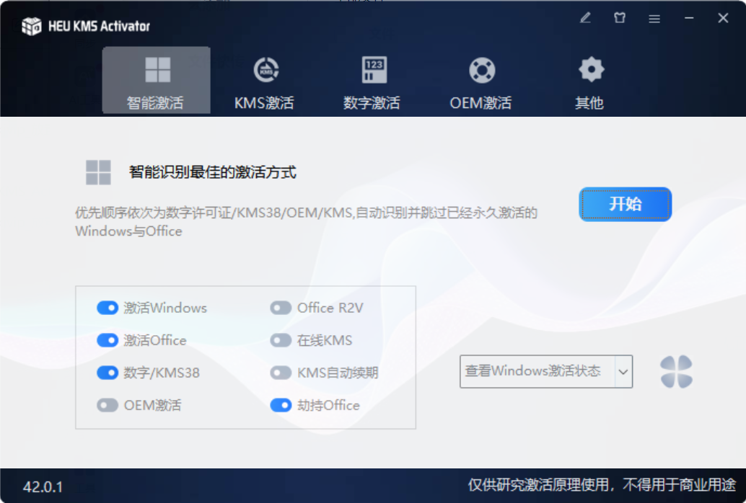The height and width of the screenshot is (503, 746).
Task: Disable the 激活Windows toggle
Action: pos(107,308)
